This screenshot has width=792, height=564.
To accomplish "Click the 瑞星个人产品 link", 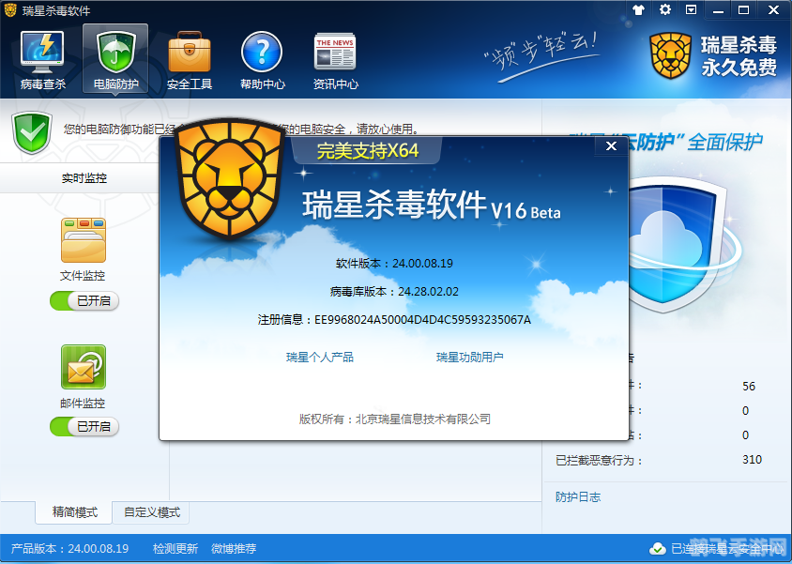I will tap(320, 358).
